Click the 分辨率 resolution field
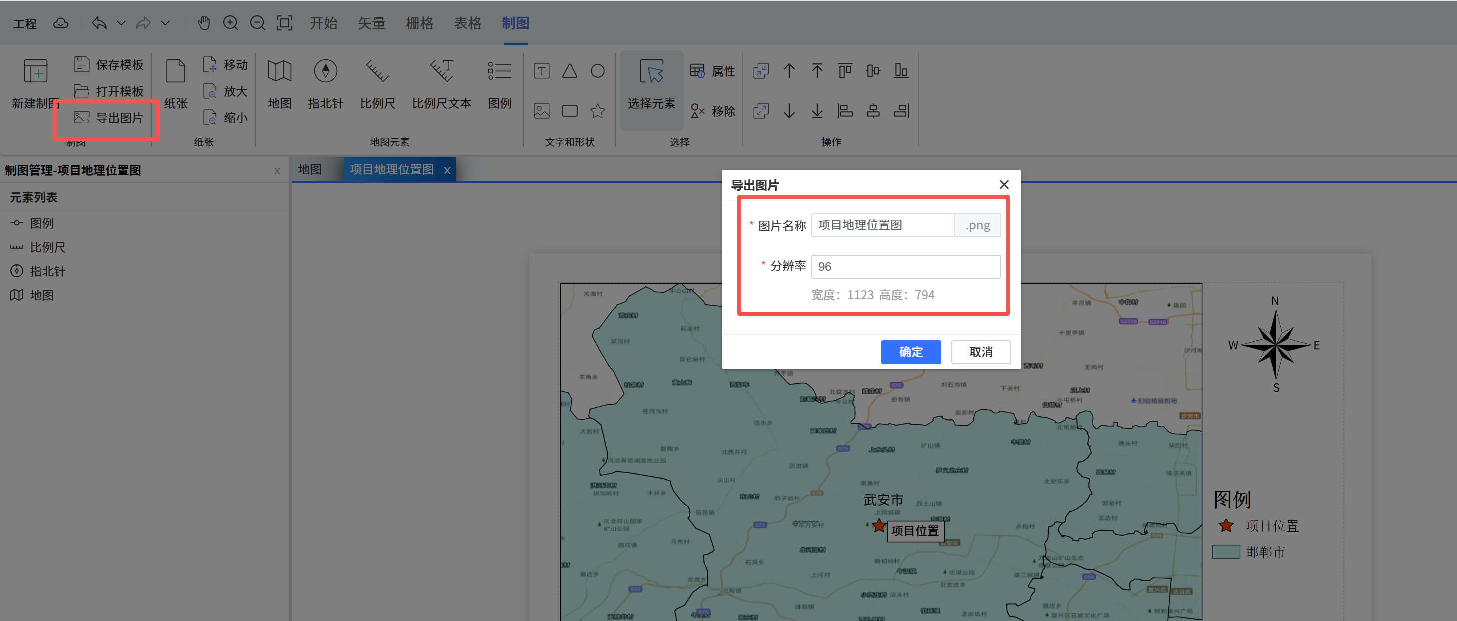The image size is (1457, 621). (905, 266)
